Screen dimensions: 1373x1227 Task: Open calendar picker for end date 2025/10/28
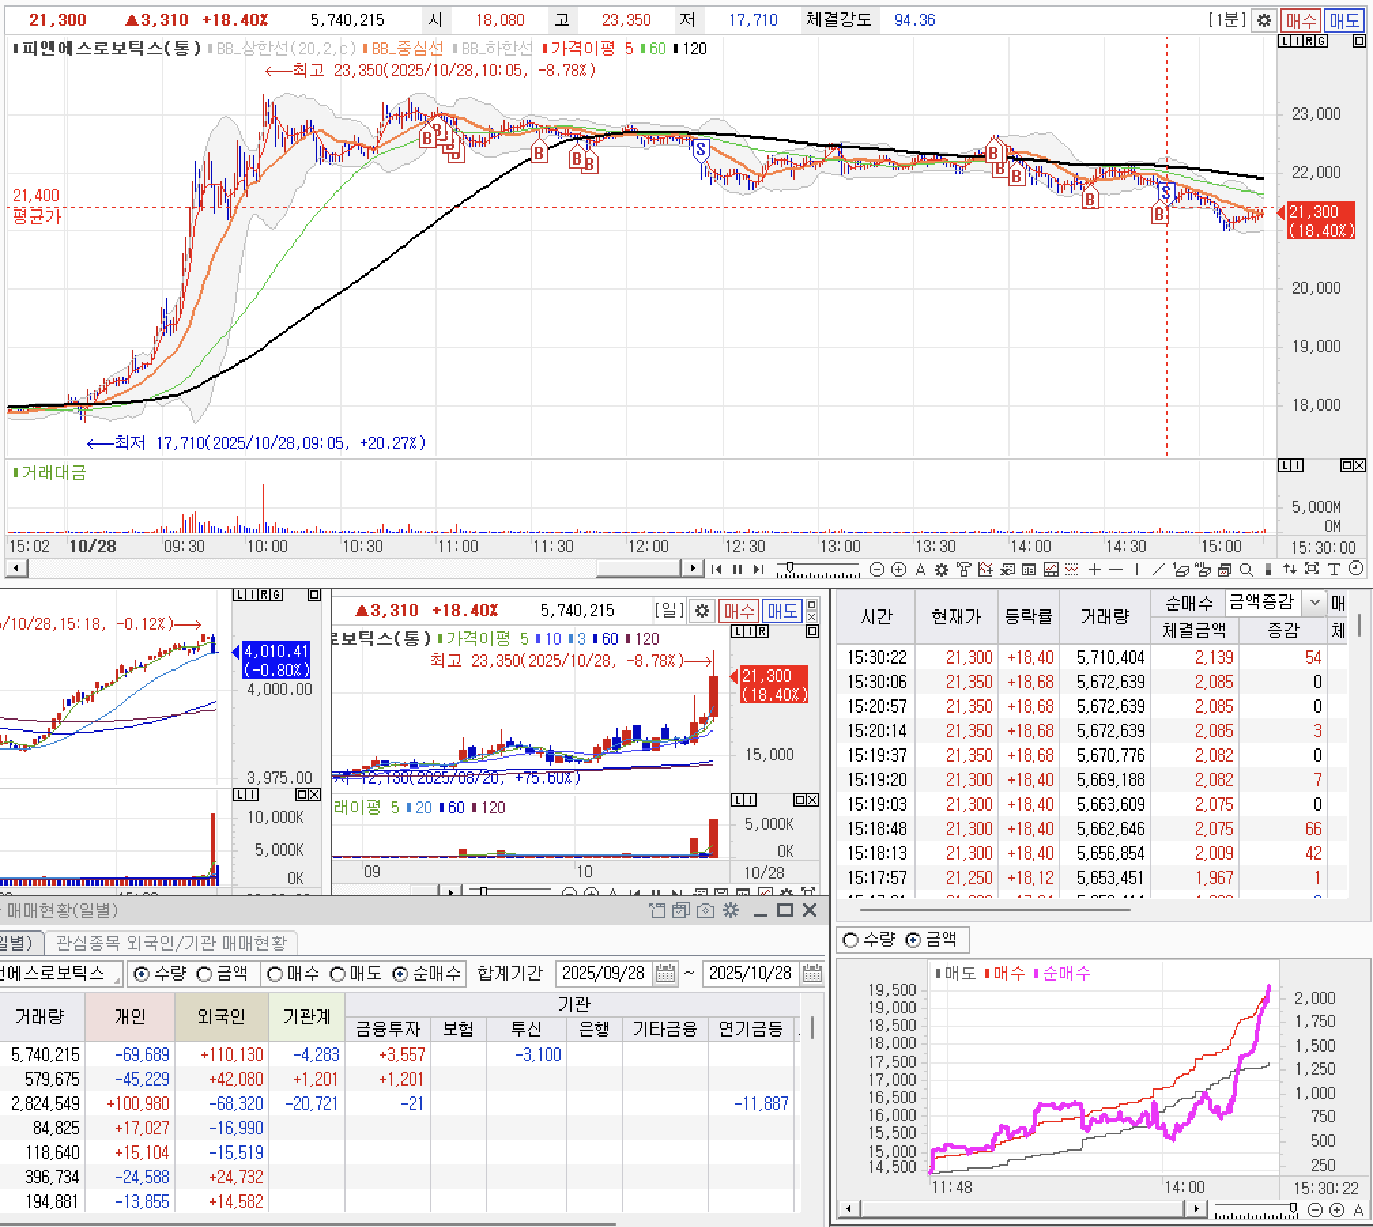(812, 973)
